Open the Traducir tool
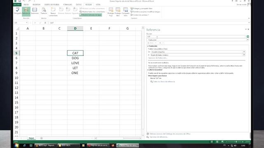264x148 pixels. tap(44, 11)
